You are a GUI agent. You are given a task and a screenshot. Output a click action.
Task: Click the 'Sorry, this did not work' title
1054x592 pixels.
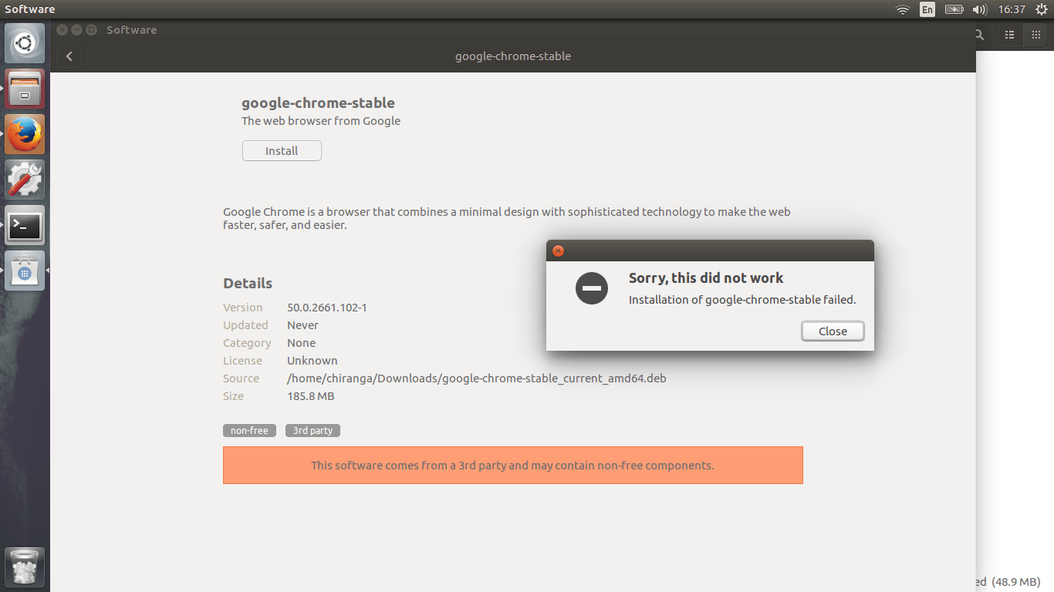coord(706,278)
